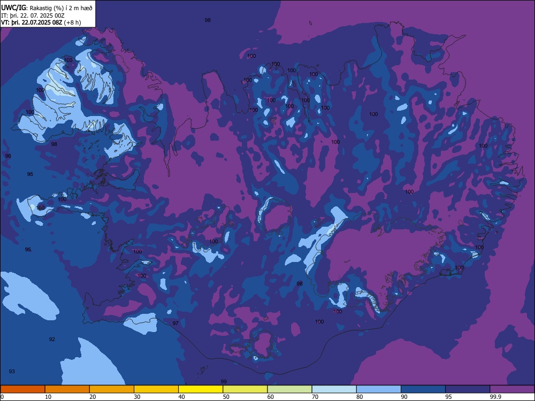Click the '90' legend scale label
The width and height of the screenshot is (535, 401).
(x=404, y=397)
